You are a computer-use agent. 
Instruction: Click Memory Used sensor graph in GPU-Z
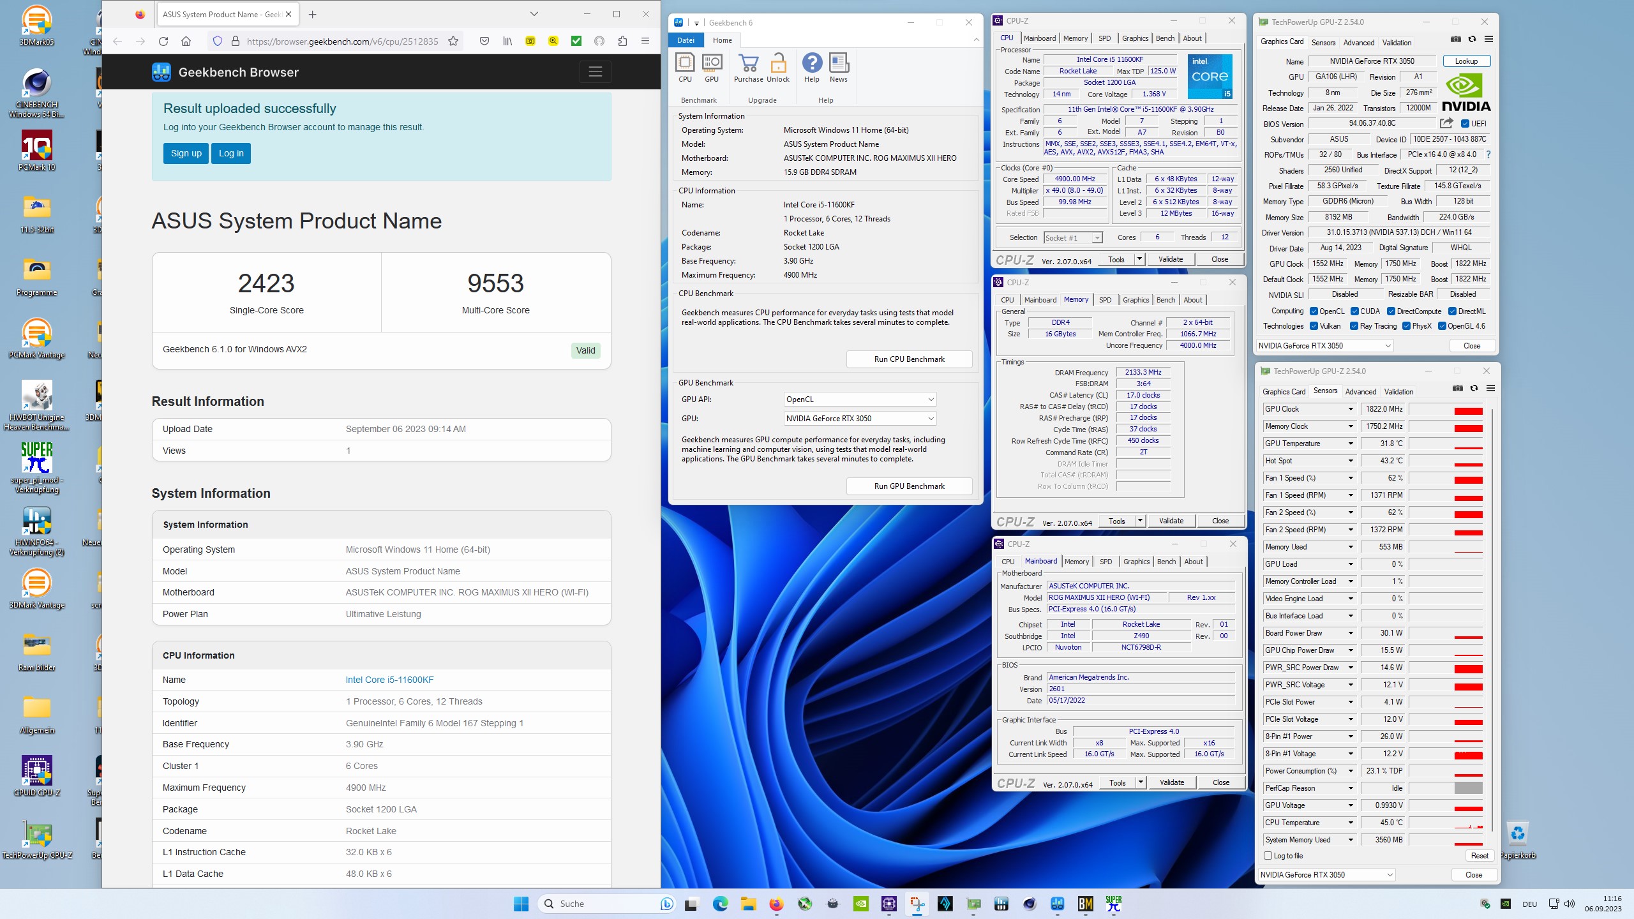(1446, 547)
